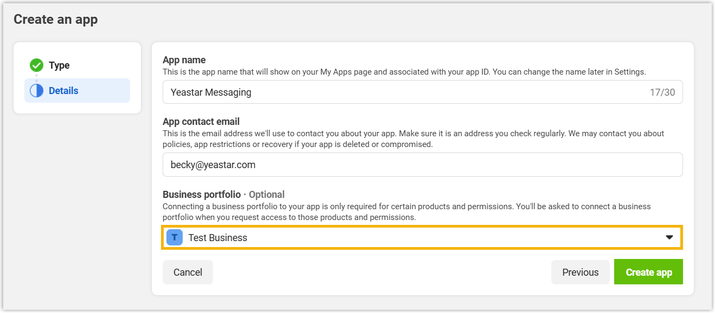
Task: Click the Business portfolio label
Action: click(202, 195)
